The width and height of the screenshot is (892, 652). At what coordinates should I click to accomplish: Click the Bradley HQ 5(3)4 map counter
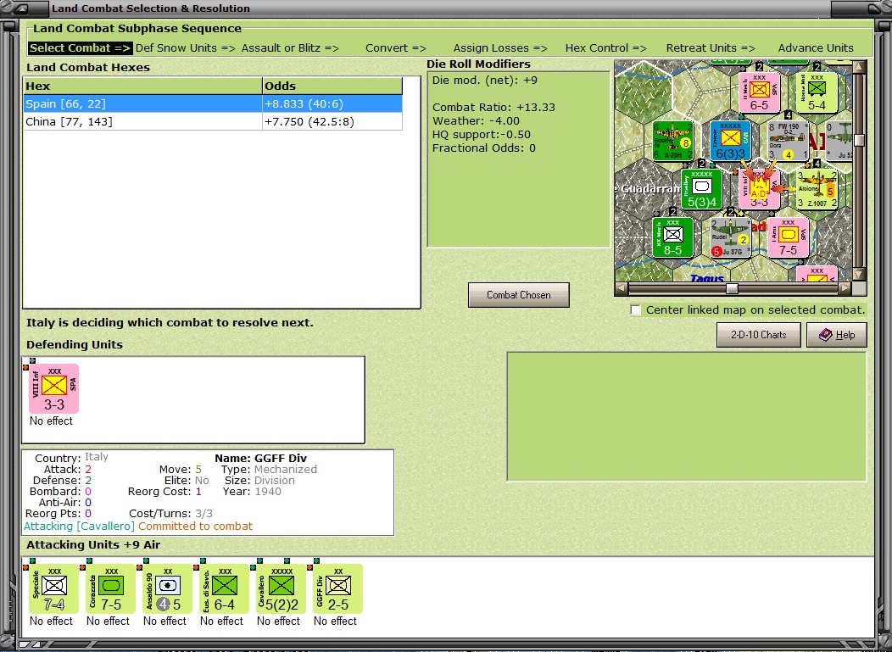[702, 189]
